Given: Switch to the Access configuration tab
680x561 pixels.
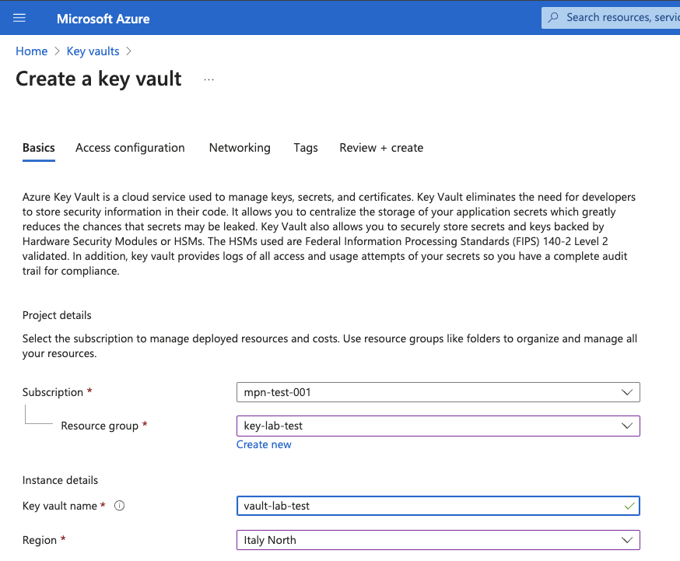Looking at the screenshot, I should (x=130, y=148).
